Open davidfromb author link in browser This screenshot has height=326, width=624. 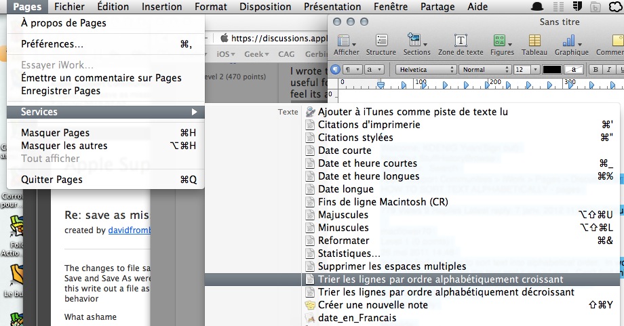click(x=130, y=230)
